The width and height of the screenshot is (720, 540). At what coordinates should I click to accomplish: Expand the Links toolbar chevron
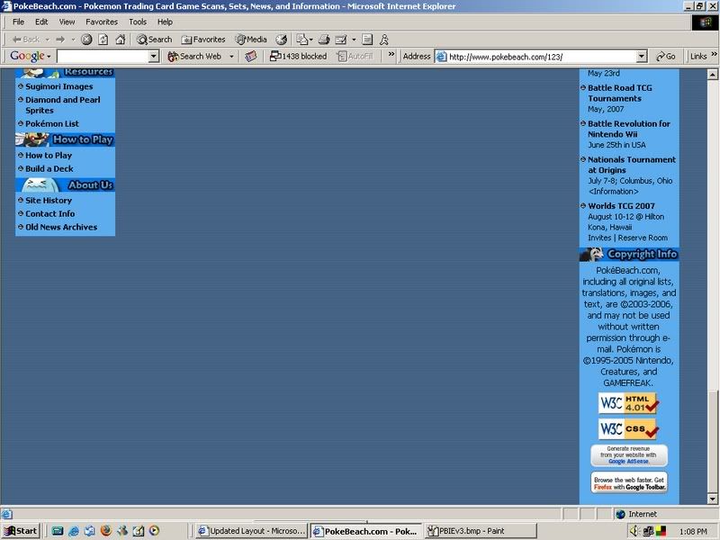[714, 54]
